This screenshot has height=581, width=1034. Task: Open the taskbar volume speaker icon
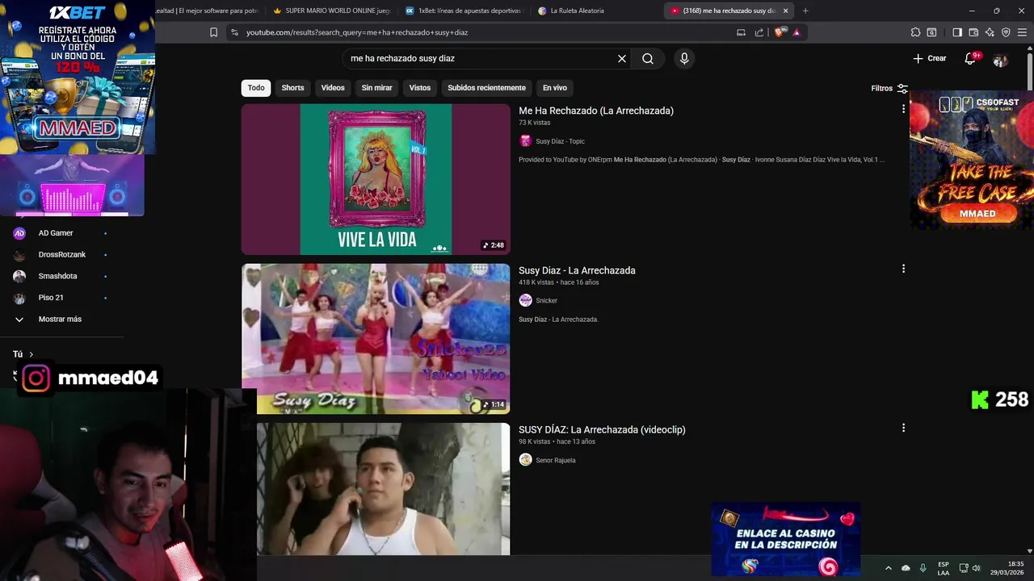click(x=977, y=568)
